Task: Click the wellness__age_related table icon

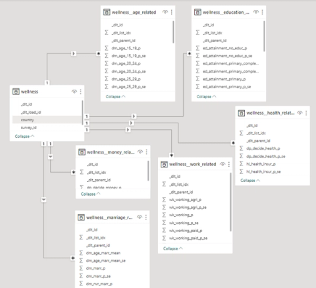Action: click(x=107, y=13)
